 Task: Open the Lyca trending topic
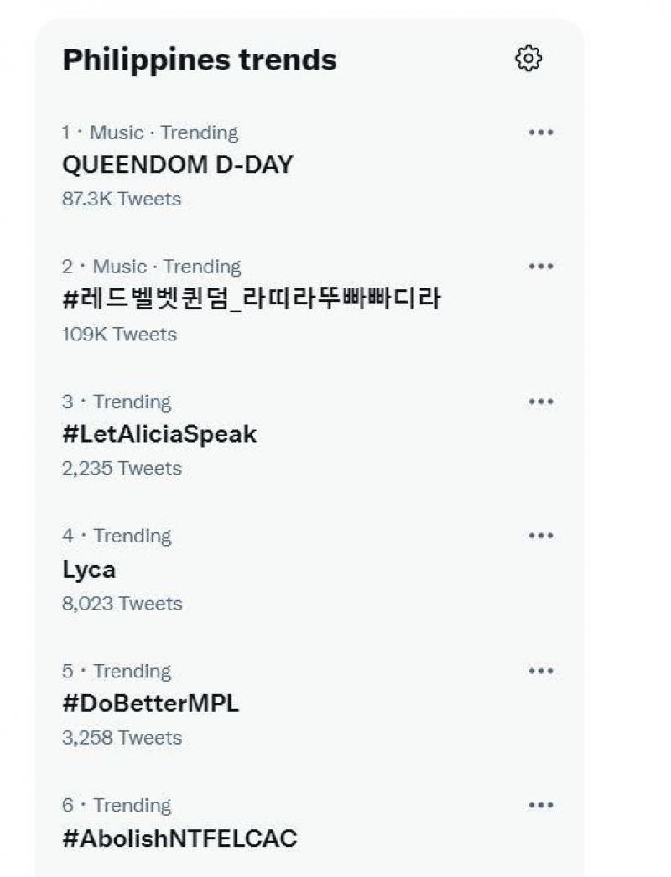(x=89, y=569)
